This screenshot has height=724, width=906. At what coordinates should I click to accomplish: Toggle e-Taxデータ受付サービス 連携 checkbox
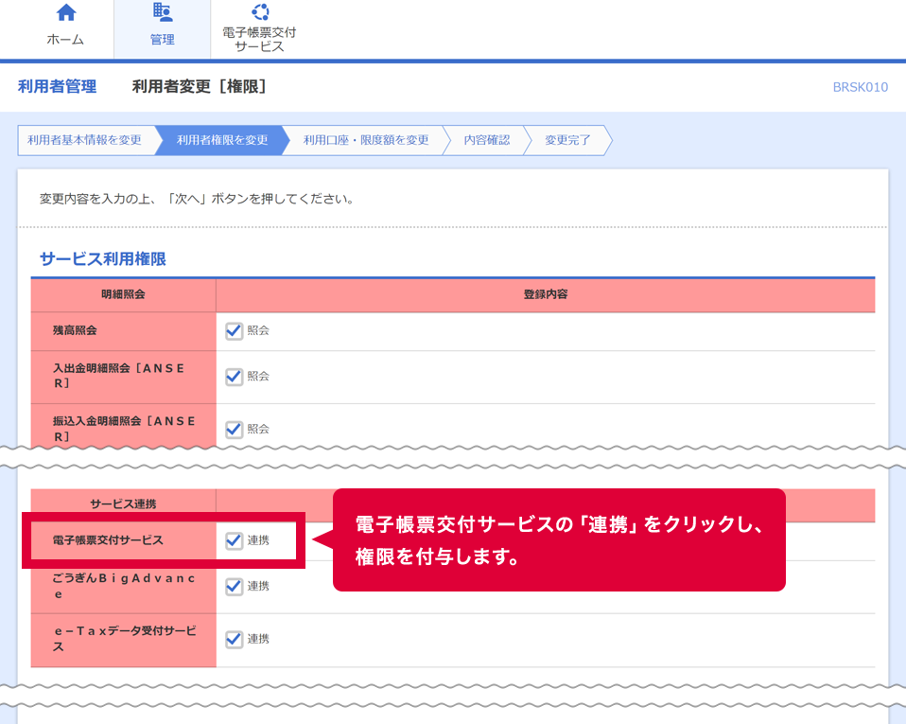coord(234,639)
